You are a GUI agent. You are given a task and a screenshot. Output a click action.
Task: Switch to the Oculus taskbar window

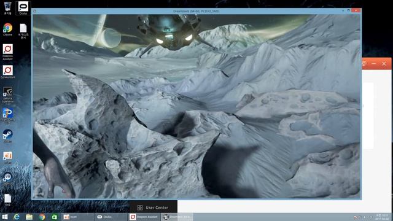pos(111,217)
